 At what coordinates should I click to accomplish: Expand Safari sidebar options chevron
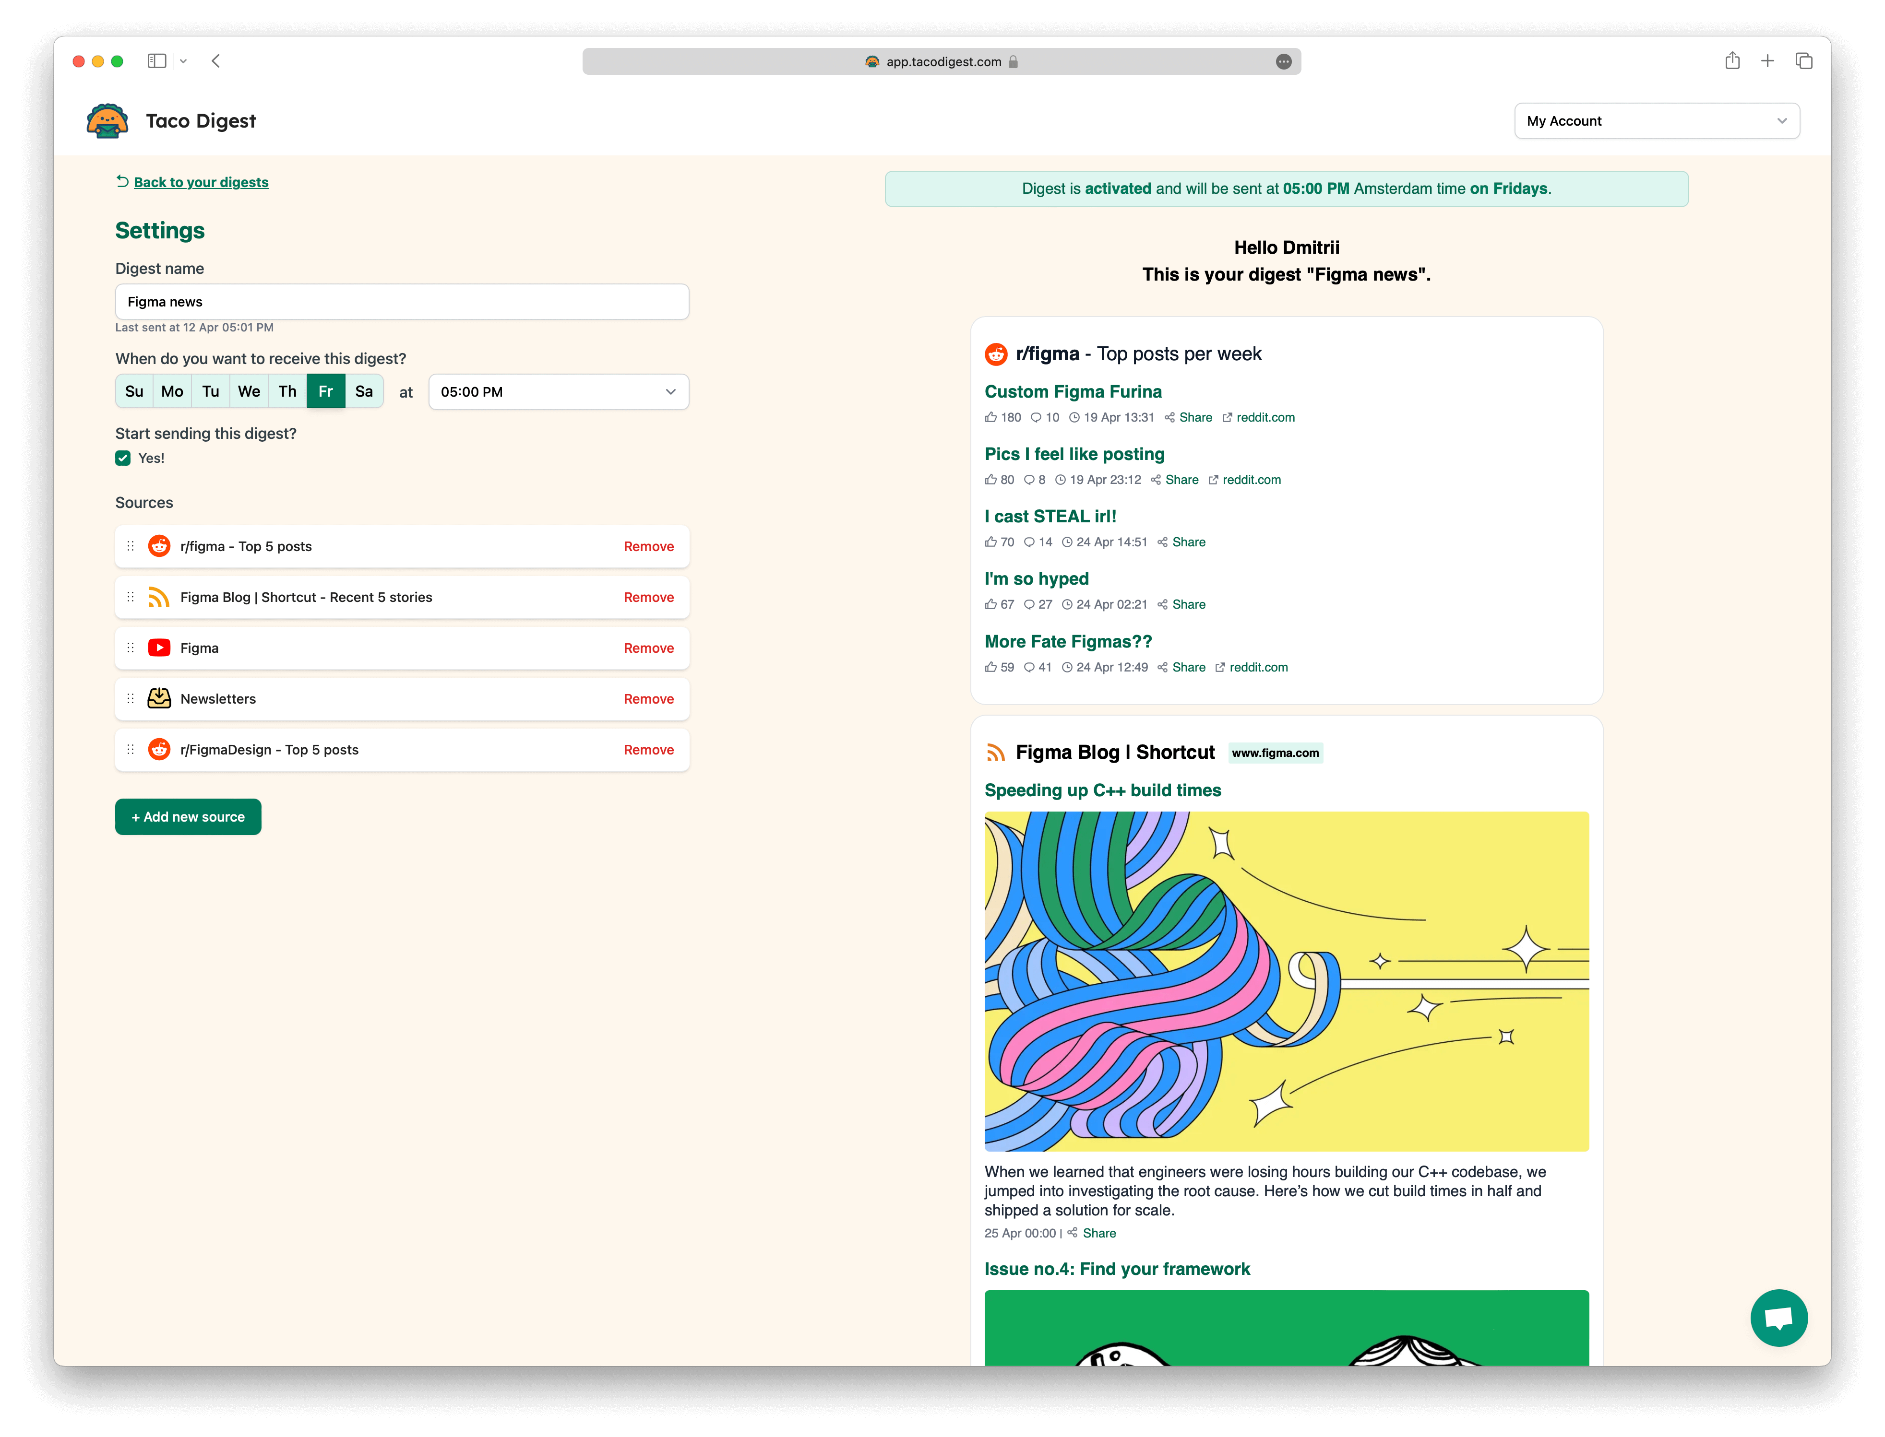pos(183,61)
